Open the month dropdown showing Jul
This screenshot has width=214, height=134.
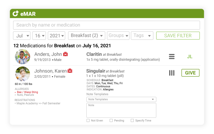click(x=22, y=36)
